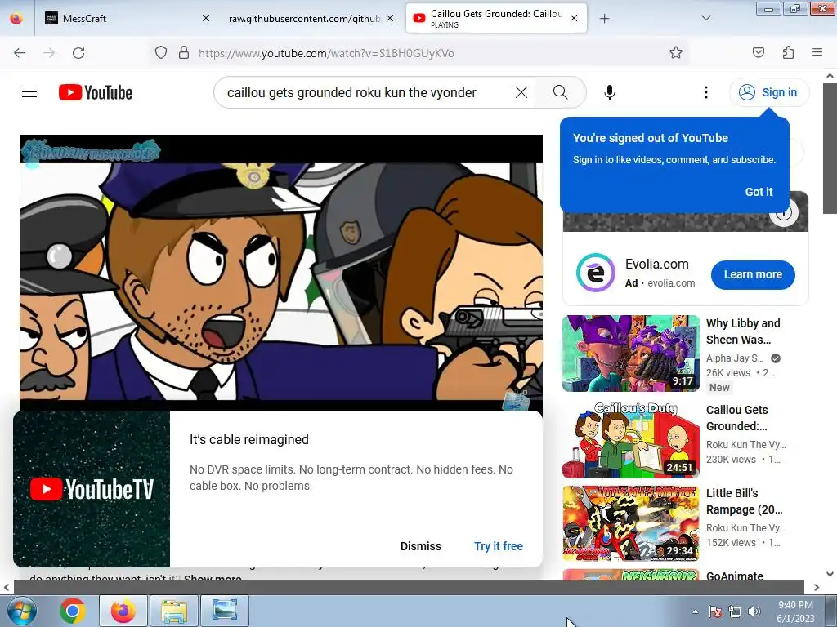Click the vertical scrollbar up arrow

830,76
